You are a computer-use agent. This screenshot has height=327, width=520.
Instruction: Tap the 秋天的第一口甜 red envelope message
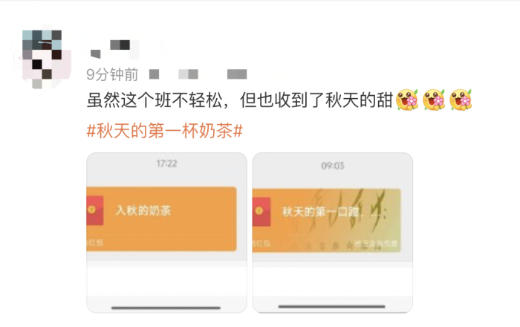point(327,221)
